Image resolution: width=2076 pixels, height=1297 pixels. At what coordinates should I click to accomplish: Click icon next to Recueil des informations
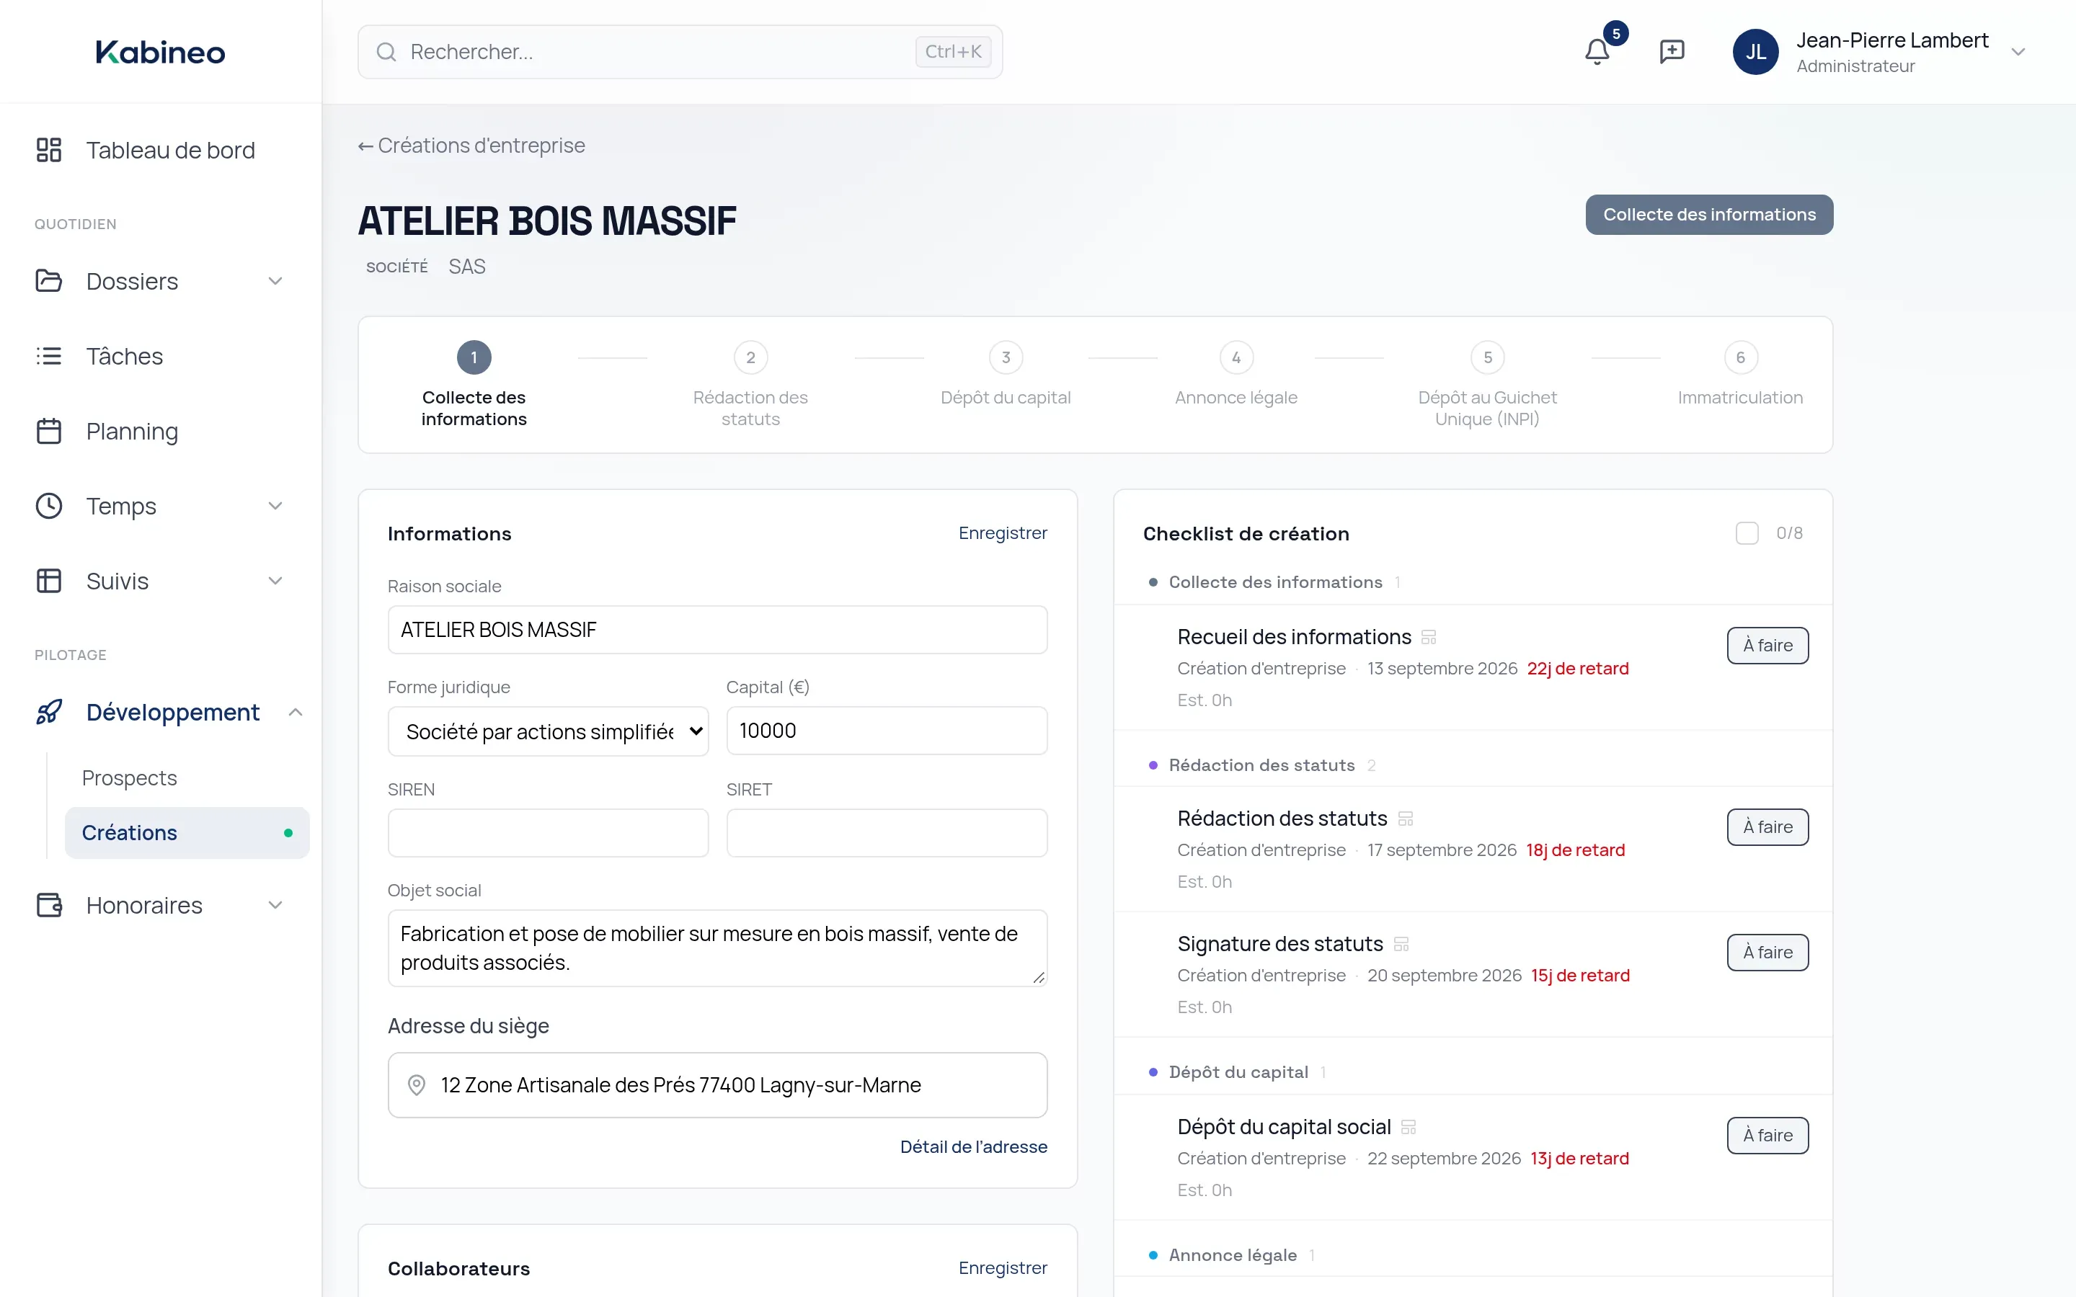1429,638
